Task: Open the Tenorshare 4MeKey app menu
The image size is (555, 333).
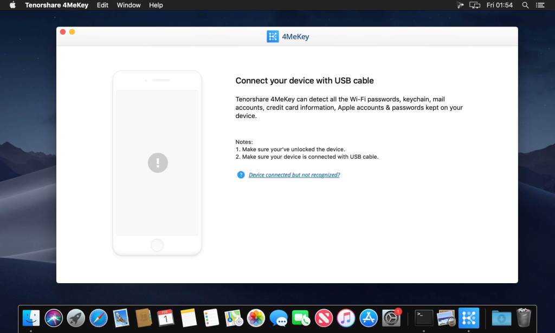Action: point(56,5)
